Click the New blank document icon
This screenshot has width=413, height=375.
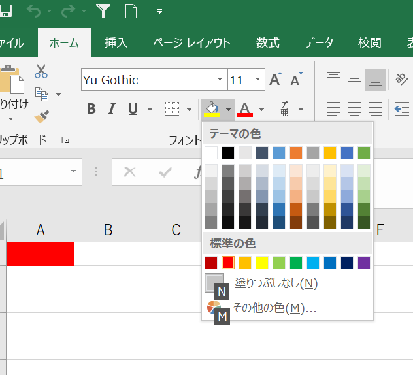coord(131,11)
